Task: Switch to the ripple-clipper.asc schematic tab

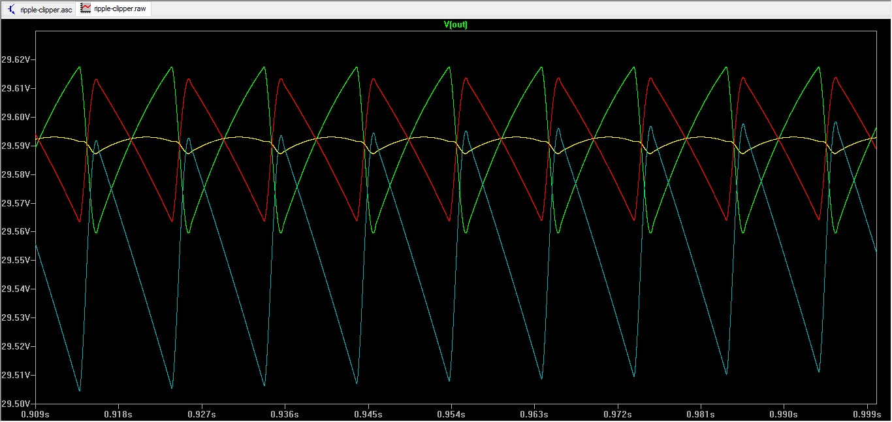Action: coord(40,9)
